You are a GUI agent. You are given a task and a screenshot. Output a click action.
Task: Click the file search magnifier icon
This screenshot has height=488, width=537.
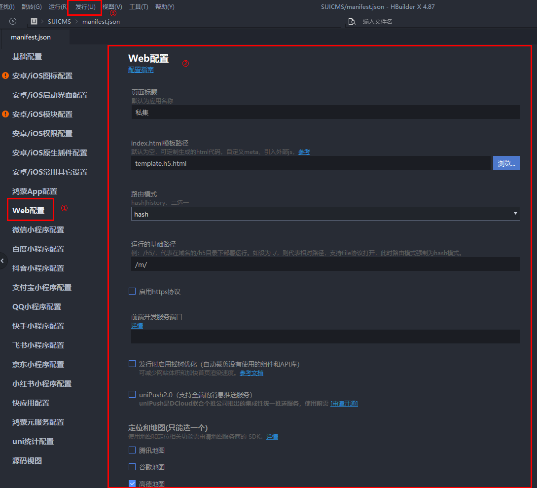pos(352,22)
